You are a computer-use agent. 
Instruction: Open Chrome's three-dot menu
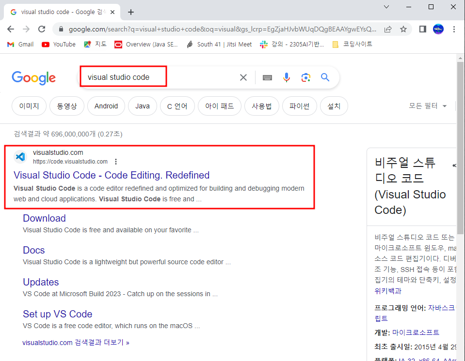pos(454,29)
